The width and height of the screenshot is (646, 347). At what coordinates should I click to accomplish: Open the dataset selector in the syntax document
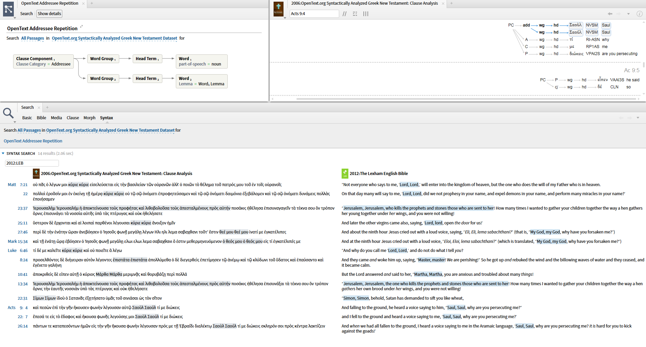click(x=115, y=38)
